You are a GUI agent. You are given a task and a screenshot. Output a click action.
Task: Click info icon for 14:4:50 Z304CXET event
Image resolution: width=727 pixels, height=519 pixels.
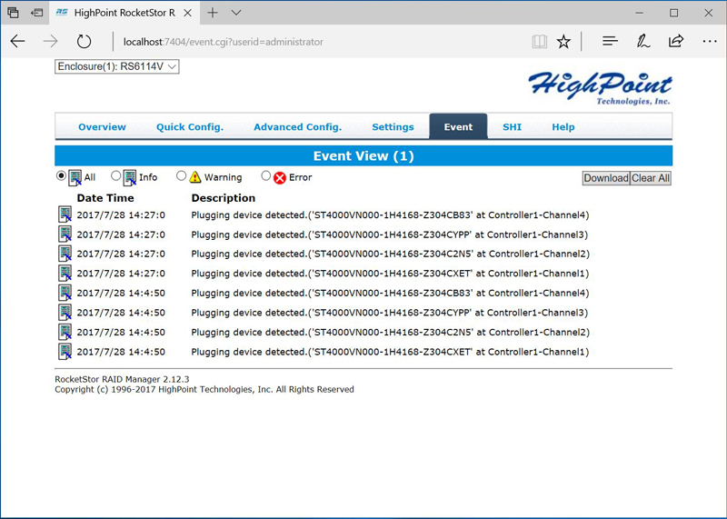(x=65, y=352)
